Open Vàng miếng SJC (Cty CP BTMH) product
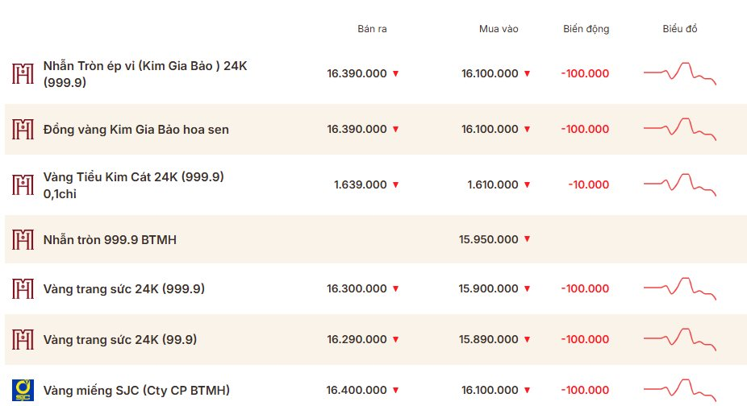Viewport: 747px width, 406px height. (136, 391)
